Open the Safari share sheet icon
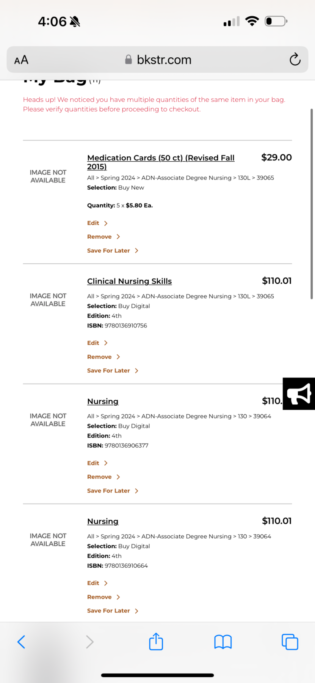This screenshot has height=683, width=315. 156,642
